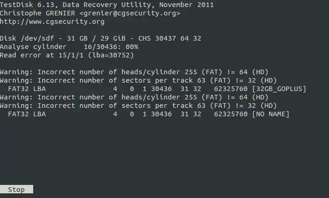Image resolution: width=329 pixels, height=198 pixels.
Task: Click the first sectors per track warning
Action: click(138, 80)
